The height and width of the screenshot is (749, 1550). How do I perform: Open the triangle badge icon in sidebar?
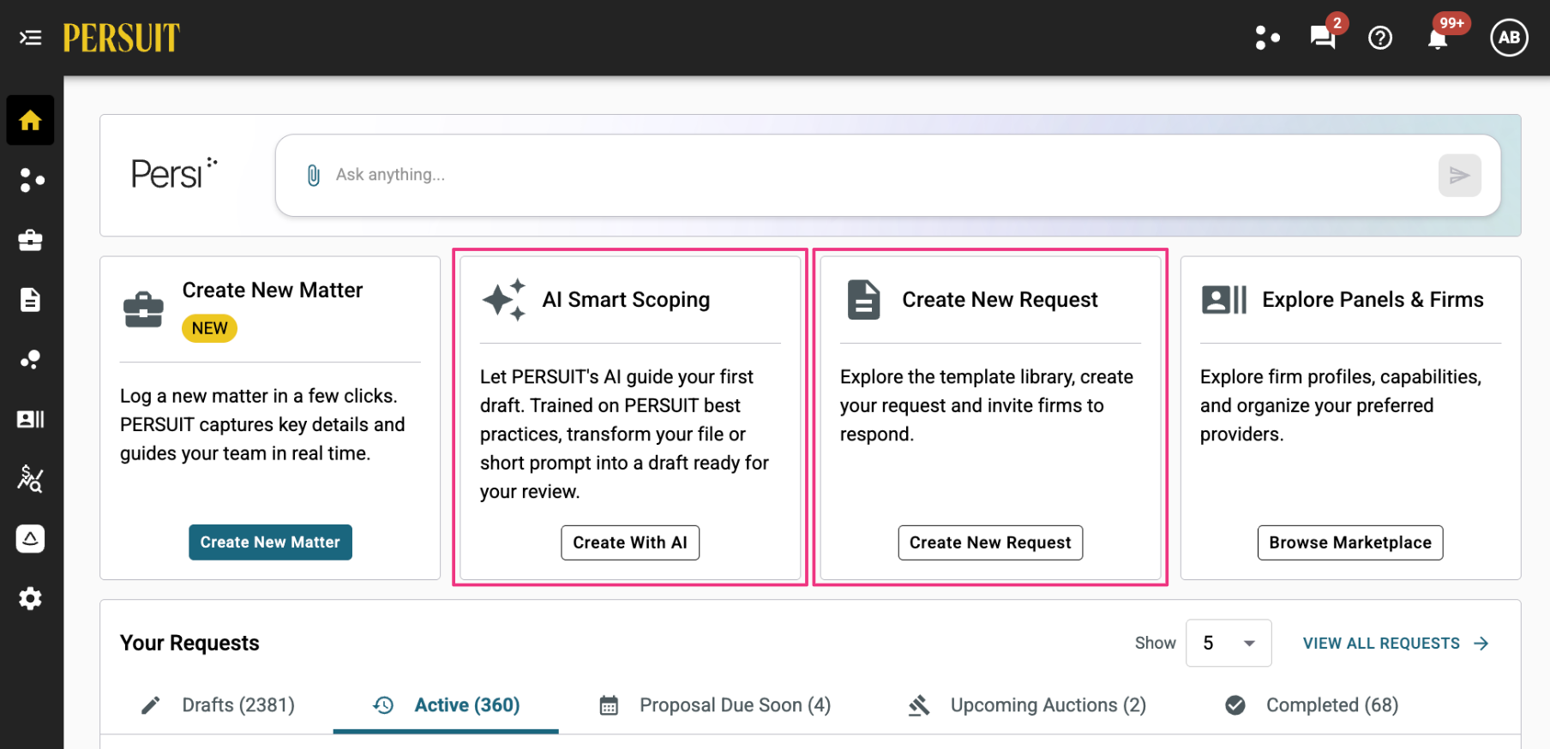point(31,538)
